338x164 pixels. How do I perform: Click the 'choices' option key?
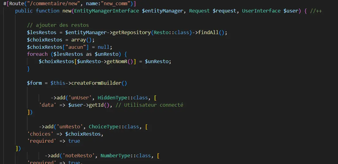40,134
